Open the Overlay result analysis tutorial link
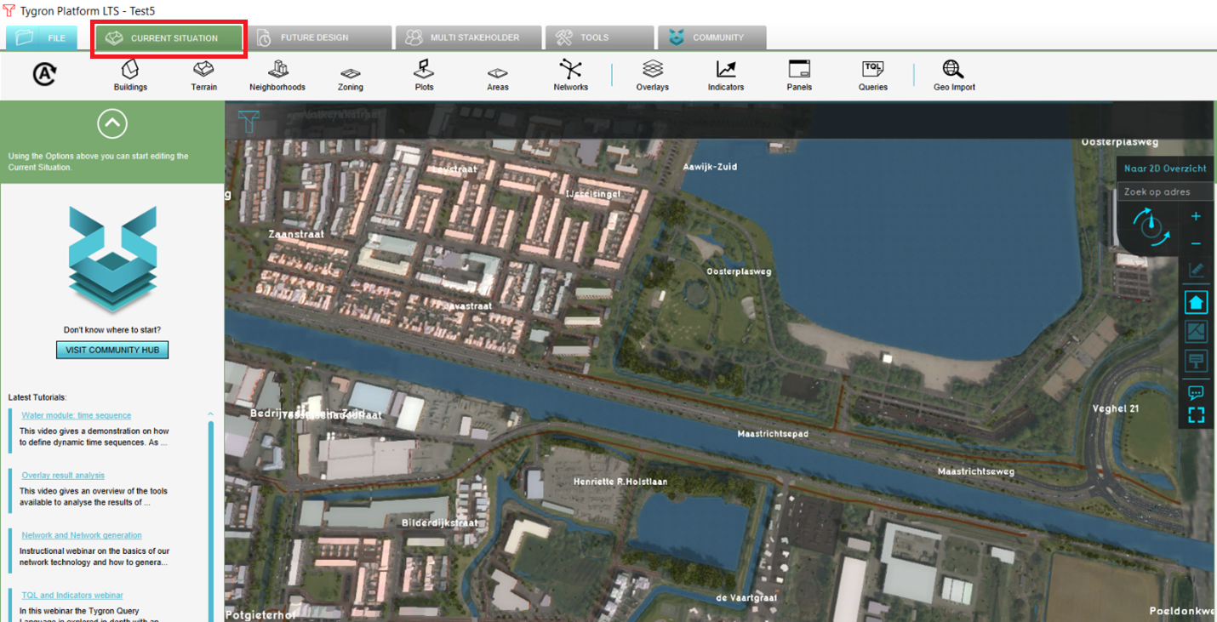 pyautogui.click(x=63, y=476)
